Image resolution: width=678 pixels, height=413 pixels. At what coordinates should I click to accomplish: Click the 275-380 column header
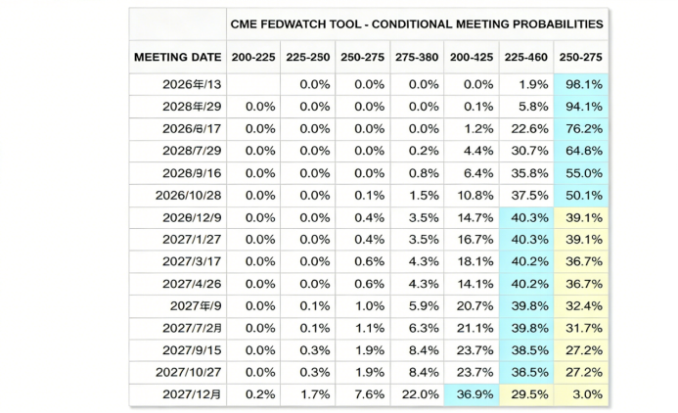(417, 58)
